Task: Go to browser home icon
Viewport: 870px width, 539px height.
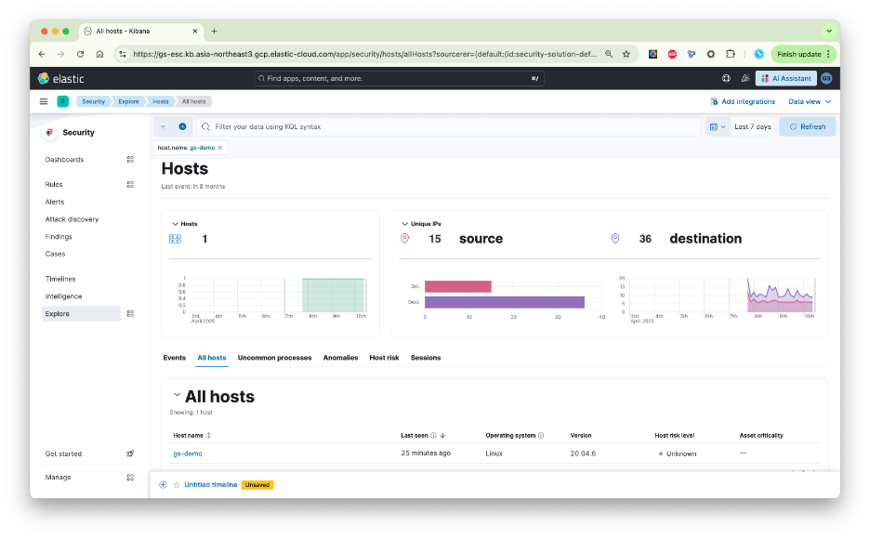Action: pos(99,54)
